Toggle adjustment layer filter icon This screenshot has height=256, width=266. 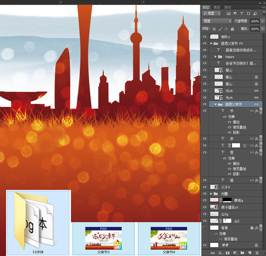tap(235, 13)
